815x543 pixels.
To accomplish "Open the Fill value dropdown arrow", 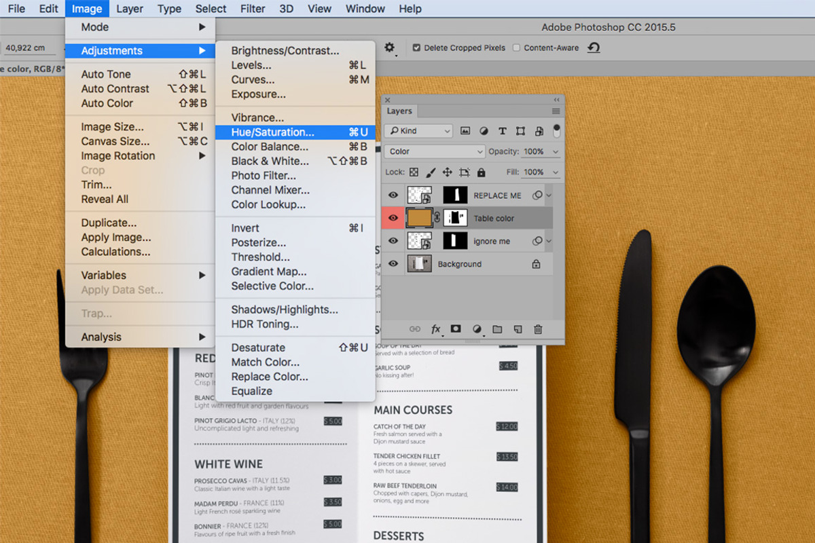I will tap(556, 172).
